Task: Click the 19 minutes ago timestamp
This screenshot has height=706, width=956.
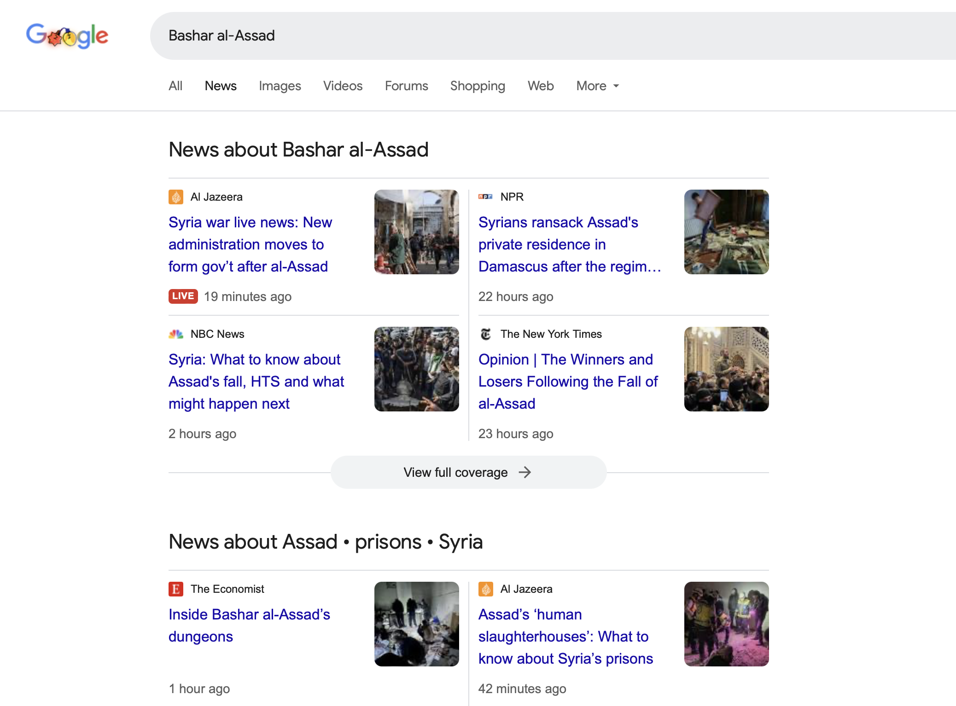Action: pyautogui.click(x=248, y=296)
